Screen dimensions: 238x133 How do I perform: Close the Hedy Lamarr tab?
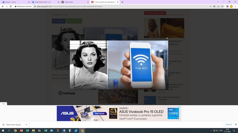[x=88, y=2]
